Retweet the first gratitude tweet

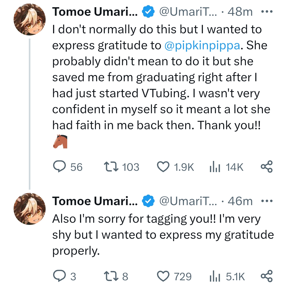111,167
